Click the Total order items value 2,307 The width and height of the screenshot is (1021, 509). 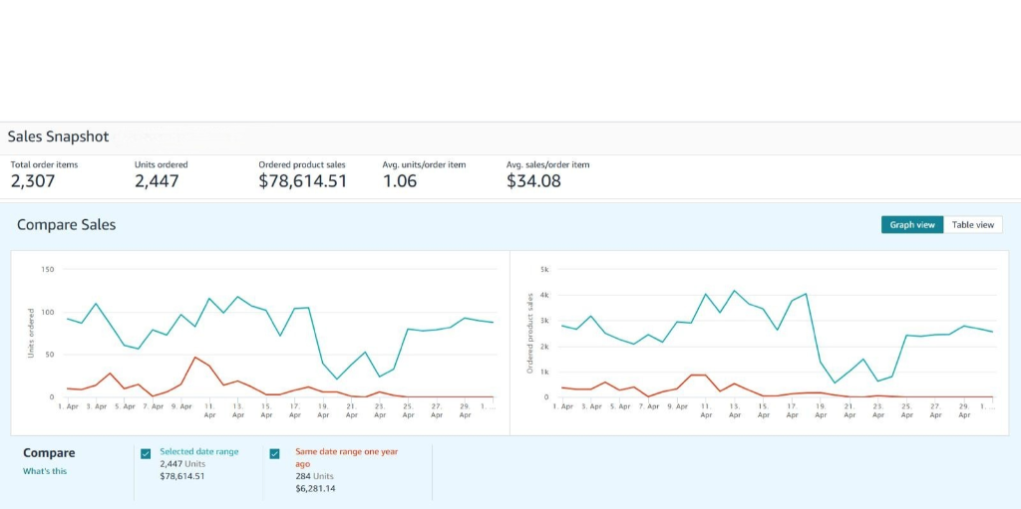click(33, 181)
